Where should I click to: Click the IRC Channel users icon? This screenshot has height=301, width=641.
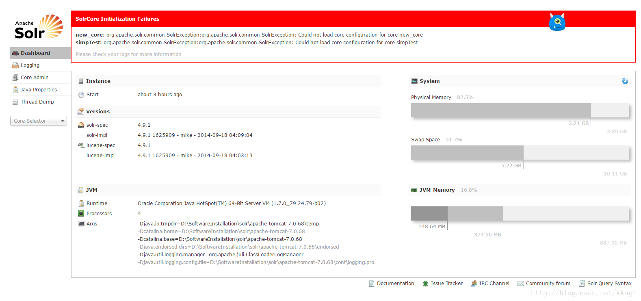(474, 284)
